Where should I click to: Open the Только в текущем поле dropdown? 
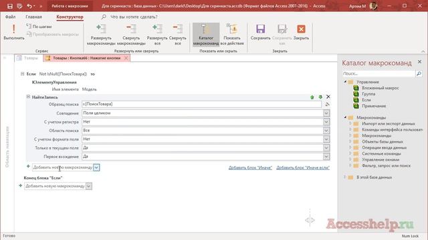[326, 148]
